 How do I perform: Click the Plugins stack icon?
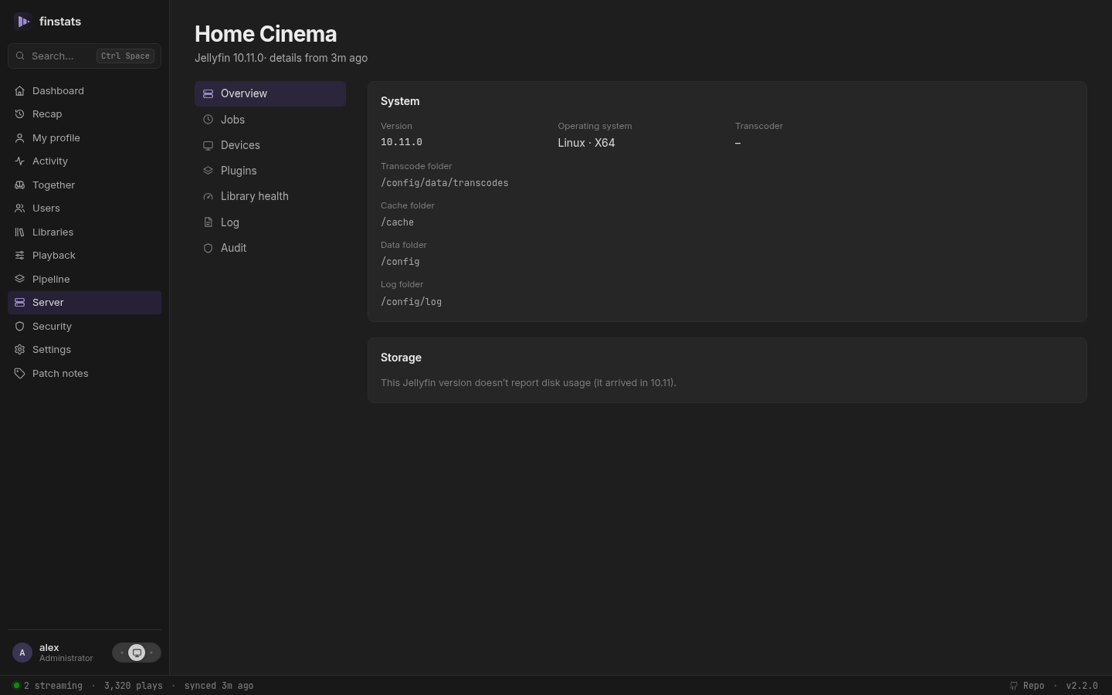[208, 171]
